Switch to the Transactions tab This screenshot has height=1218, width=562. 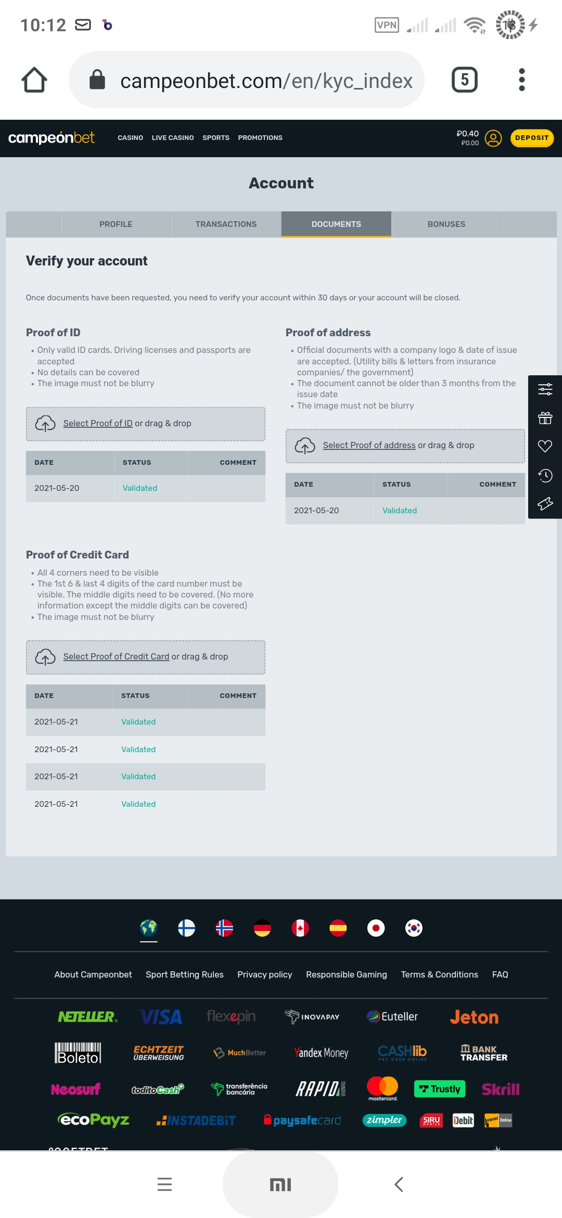[226, 224]
